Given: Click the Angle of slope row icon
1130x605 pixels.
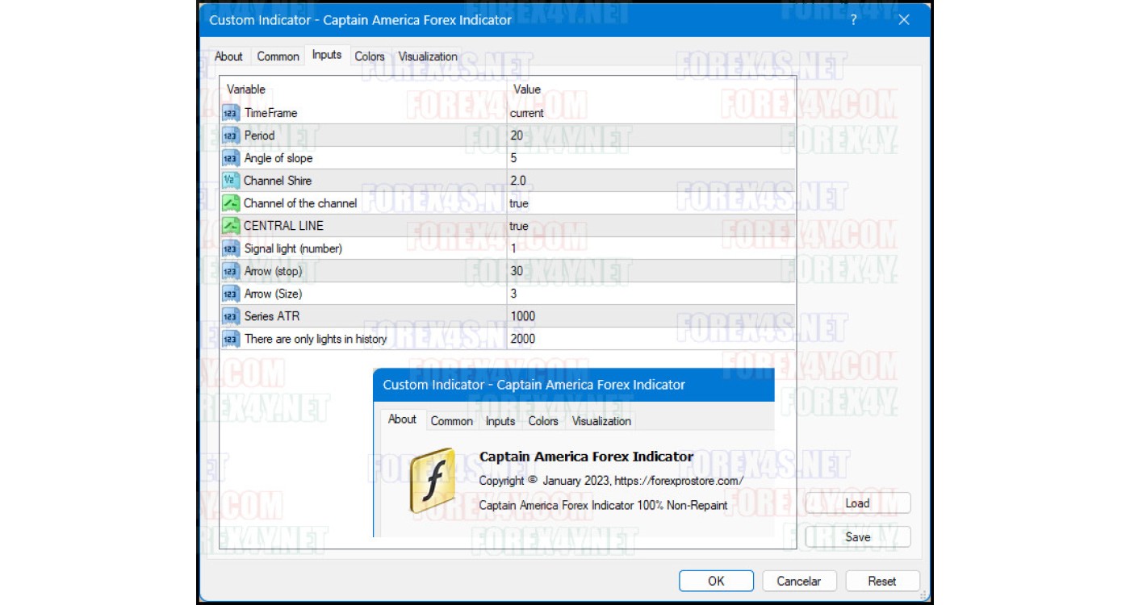Looking at the screenshot, I should (x=231, y=158).
